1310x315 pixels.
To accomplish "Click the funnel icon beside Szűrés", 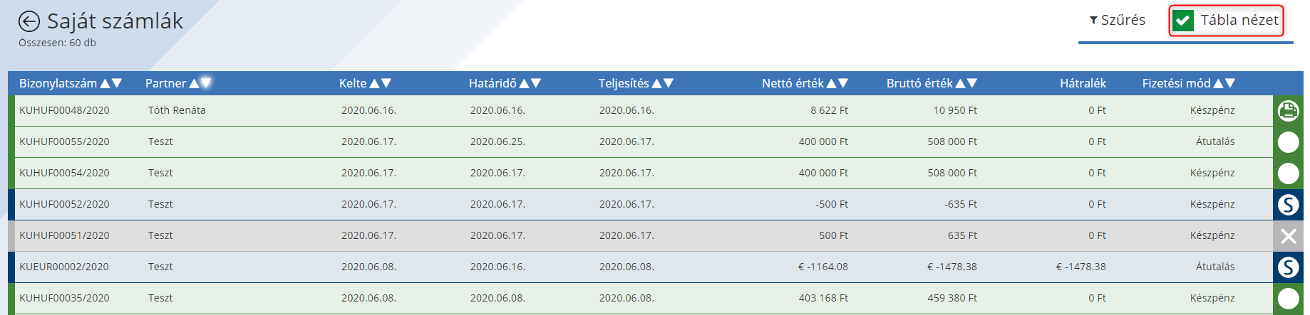I will coord(1093,21).
